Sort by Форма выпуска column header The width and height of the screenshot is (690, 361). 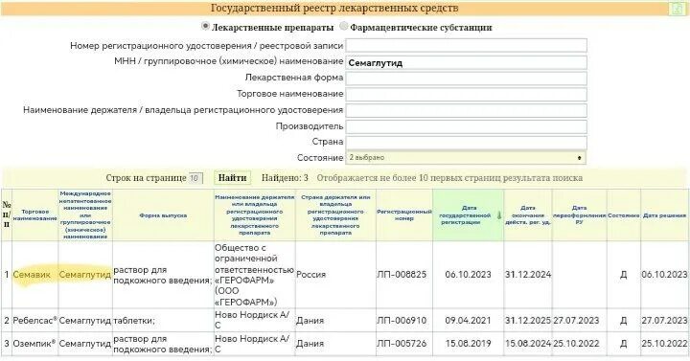point(163,215)
